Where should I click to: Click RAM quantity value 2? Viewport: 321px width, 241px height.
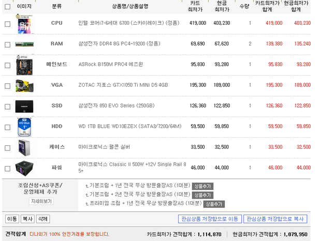pyautogui.click(x=250, y=43)
